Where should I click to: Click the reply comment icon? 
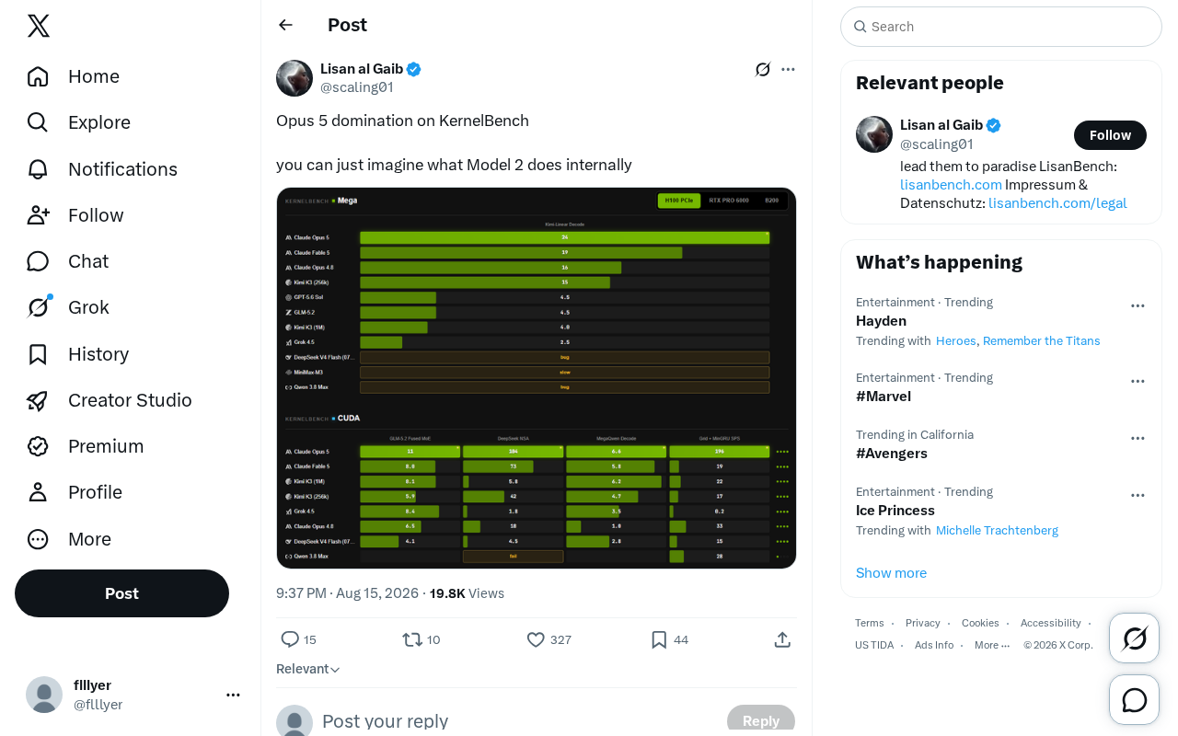point(290,639)
